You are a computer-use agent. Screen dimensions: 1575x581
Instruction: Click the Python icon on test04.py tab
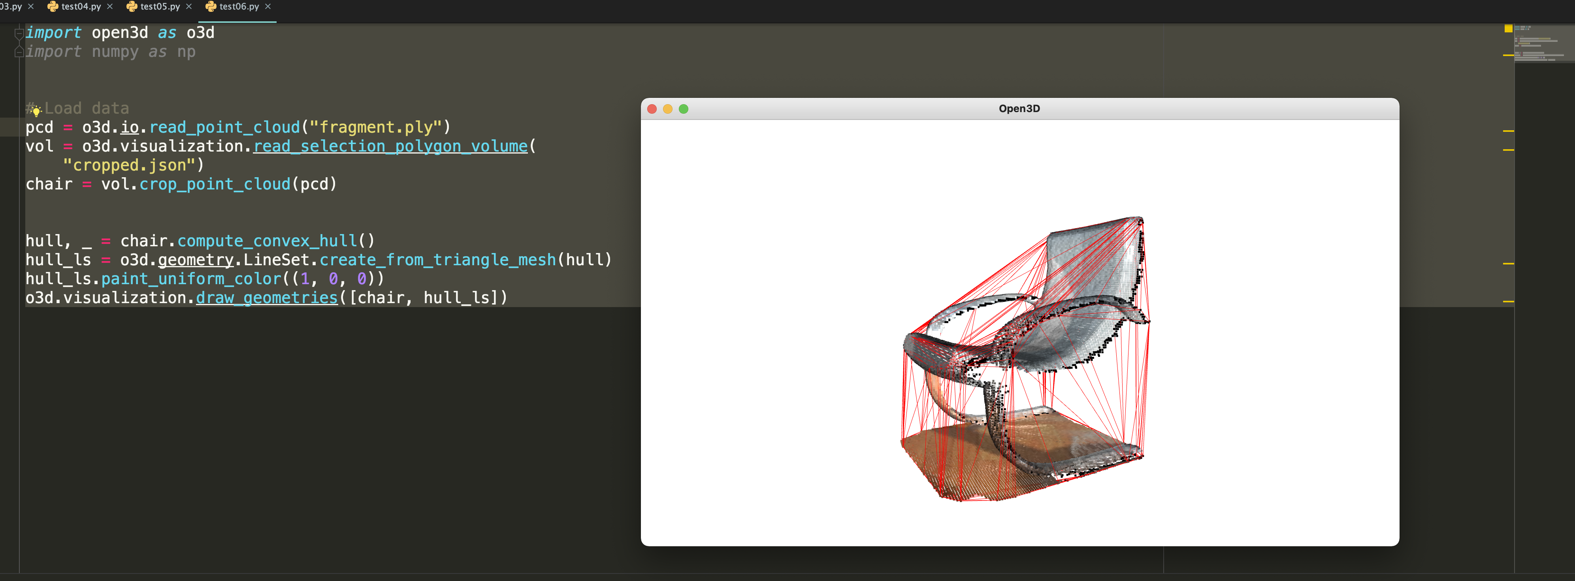pos(53,7)
